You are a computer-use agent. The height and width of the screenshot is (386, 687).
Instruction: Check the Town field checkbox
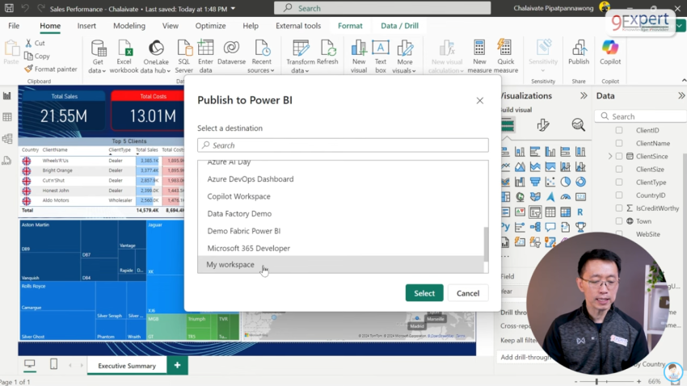pos(618,221)
